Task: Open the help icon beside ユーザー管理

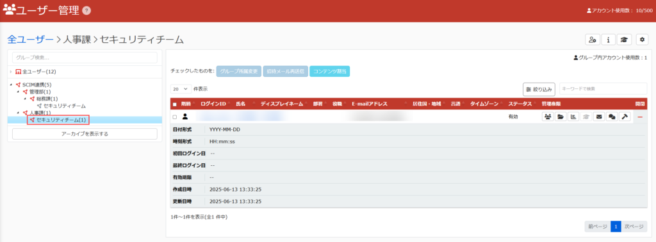Action: tap(86, 11)
